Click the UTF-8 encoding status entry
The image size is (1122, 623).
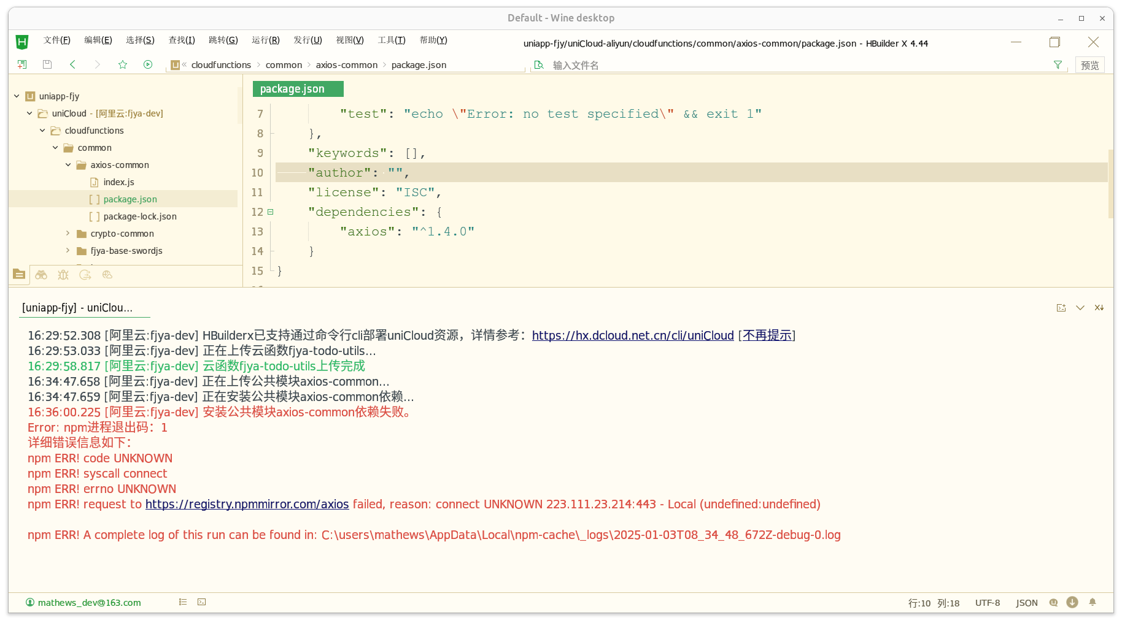pyautogui.click(x=988, y=603)
